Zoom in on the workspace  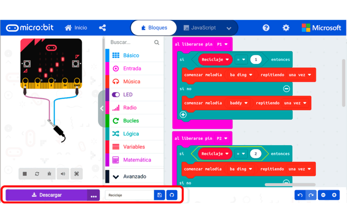click(335, 195)
